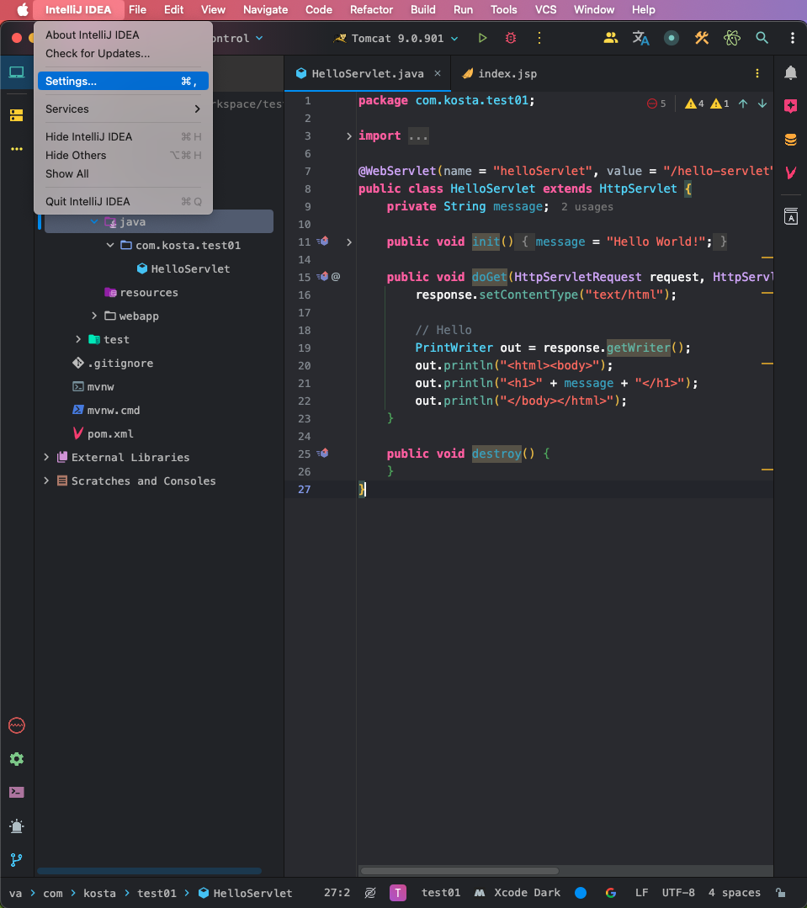Toggle read-only lock in status bar
This screenshot has height=908, width=807.
tap(781, 893)
